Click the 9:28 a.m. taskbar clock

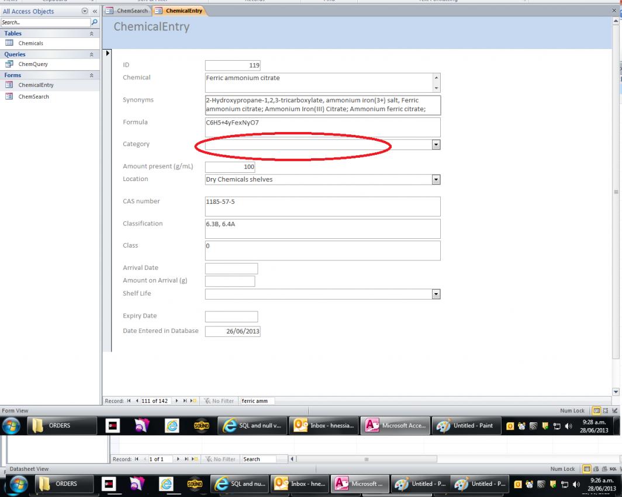pos(594,426)
